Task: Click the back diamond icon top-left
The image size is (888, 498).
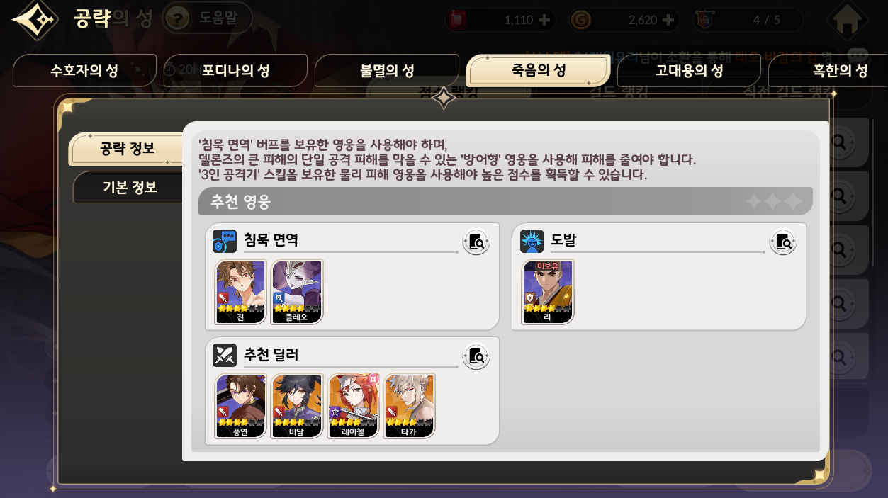Action: coord(36,19)
